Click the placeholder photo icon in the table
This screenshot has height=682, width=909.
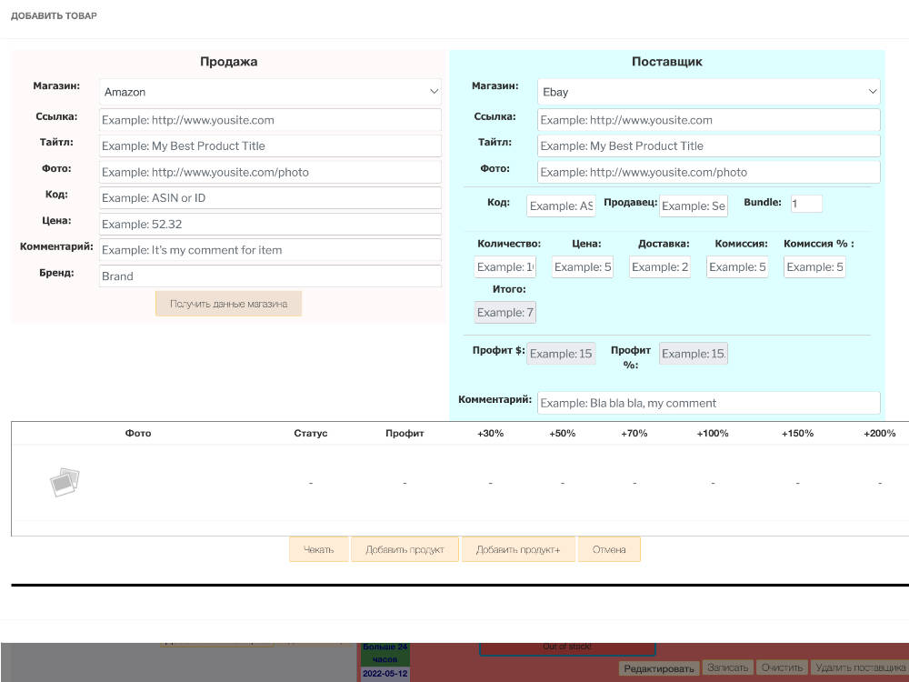click(x=65, y=482)
